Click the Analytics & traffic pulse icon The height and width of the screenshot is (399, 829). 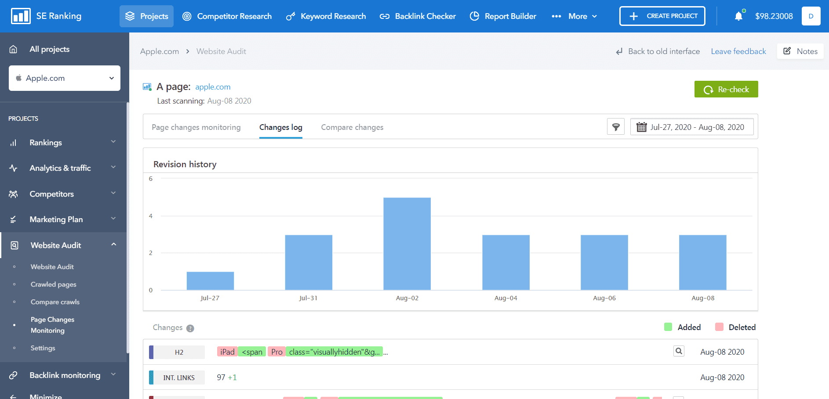(x=14, y=168)
